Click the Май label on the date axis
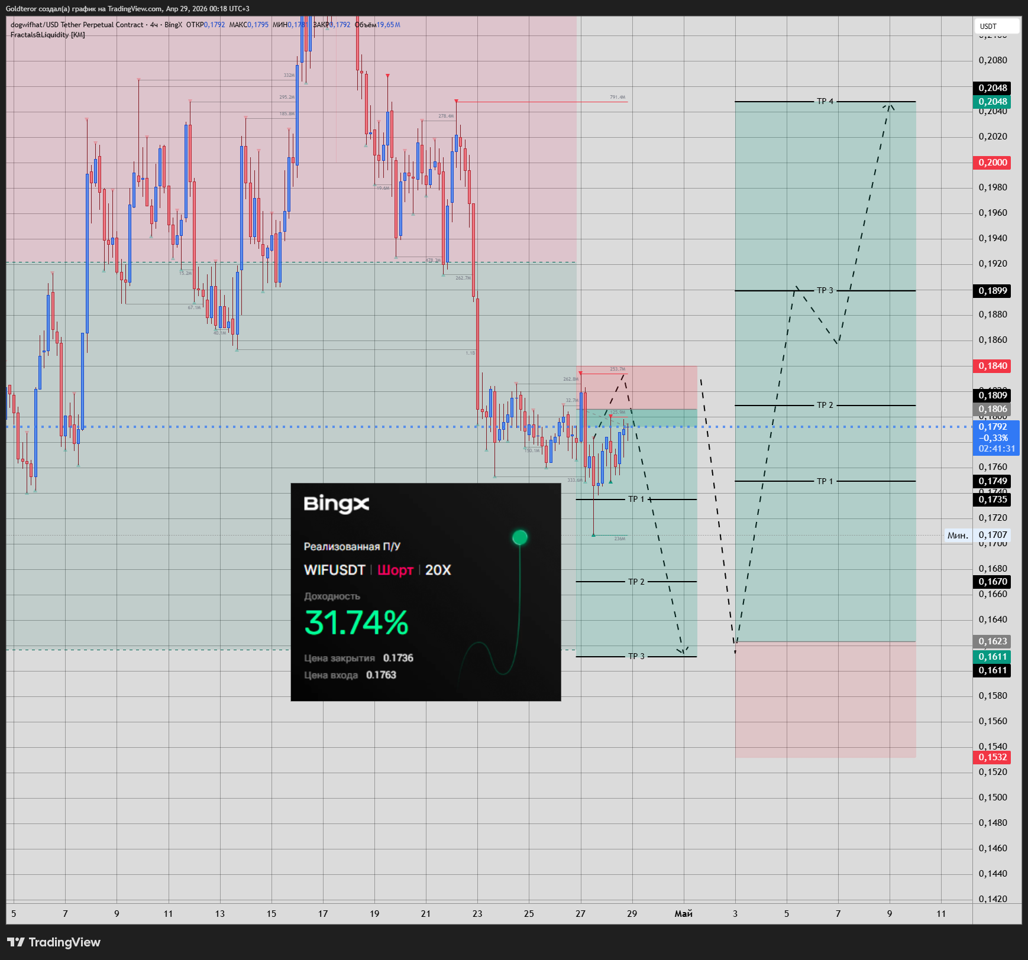 pyautogui.click(x=684, y=914)
